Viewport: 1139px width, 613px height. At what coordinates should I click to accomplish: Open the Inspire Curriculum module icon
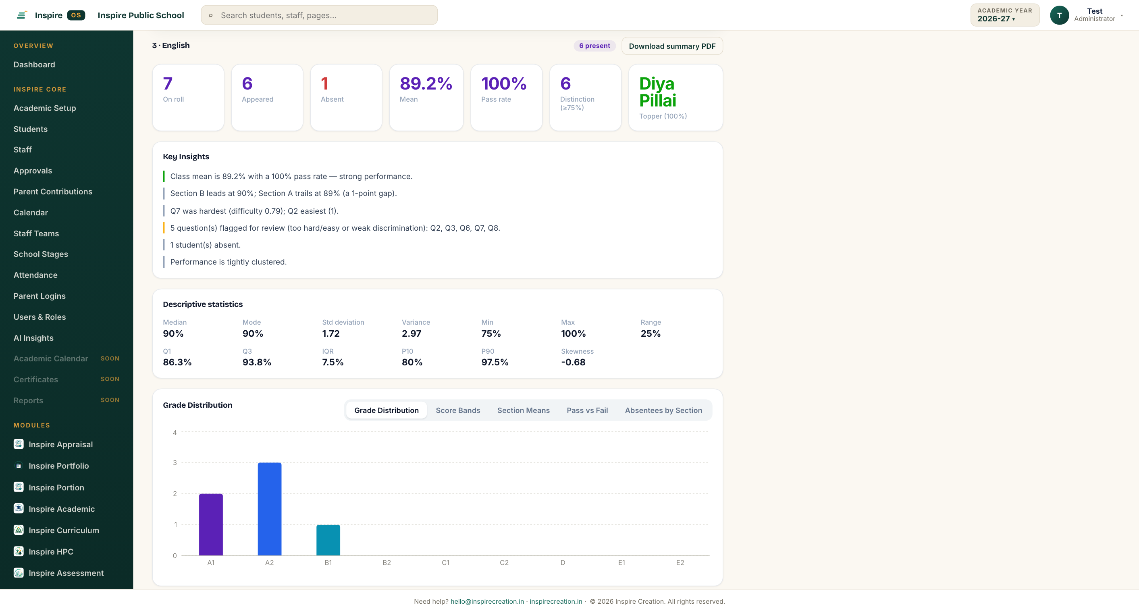[19, 530]
